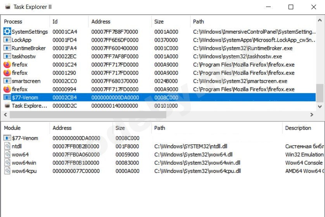Image resolution: width=325 pixels, height=217 pixels.
Task: Click vertical scrollbar thumb of process list
Action: [x=320, y=93]
